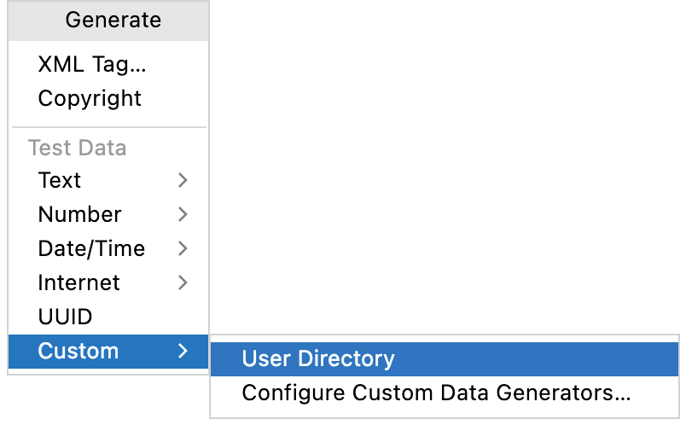This screenshot has height=425, width=686.
Task: Click the separator line below Copyright
Action: click(x=109, y=127)
